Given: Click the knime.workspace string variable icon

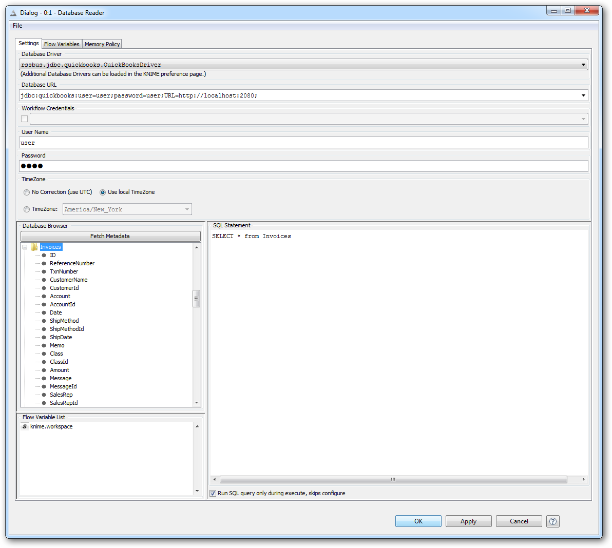Looking at the screenshot, I should (x=25, y=426).
